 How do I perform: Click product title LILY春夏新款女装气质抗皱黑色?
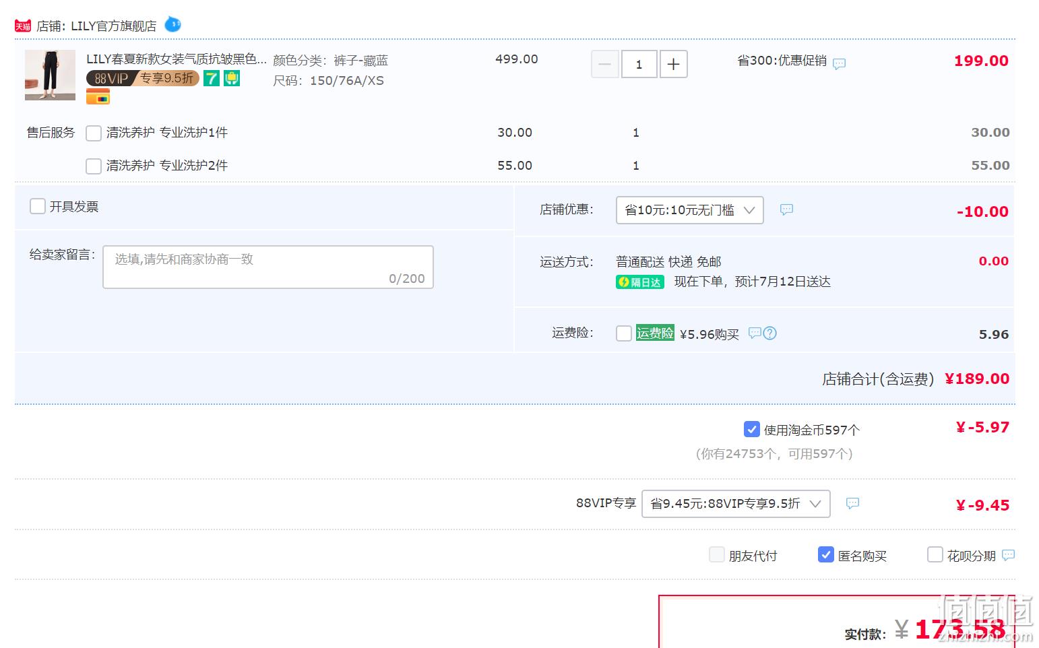point(177,59)
